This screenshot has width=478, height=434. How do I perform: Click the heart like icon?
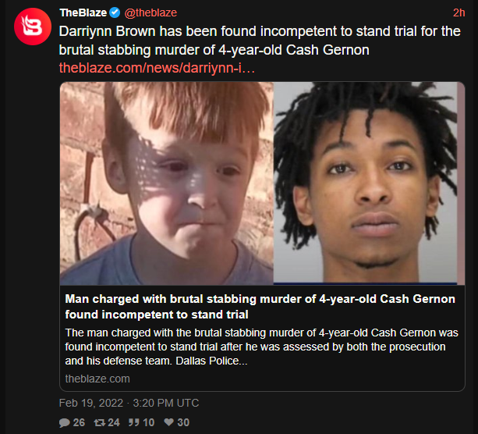[x=169, y=422]
